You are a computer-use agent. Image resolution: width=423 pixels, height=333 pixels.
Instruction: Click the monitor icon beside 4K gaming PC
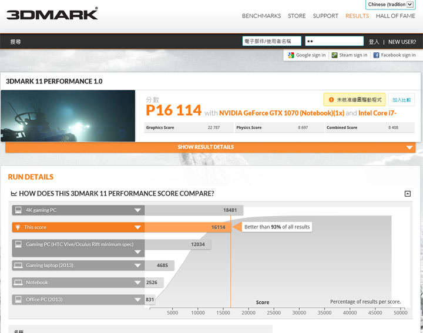[x=18, y=210]
